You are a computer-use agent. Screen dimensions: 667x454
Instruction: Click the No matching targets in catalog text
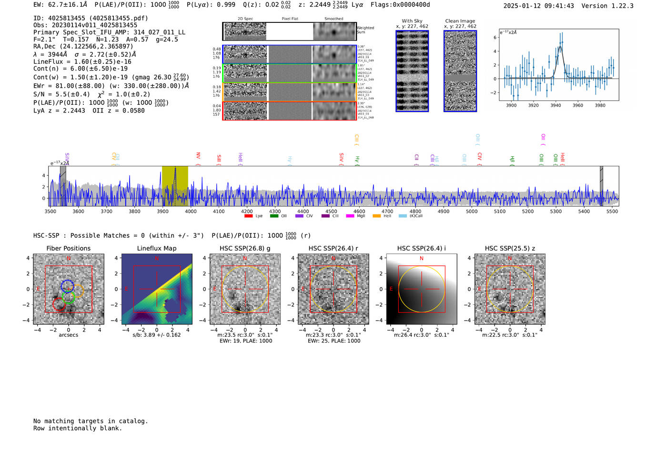pos(91,421)
